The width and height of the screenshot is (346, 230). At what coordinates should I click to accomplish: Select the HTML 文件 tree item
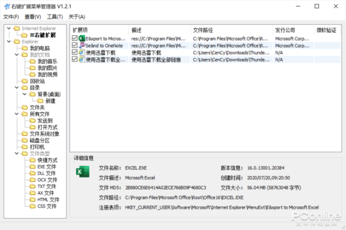pyautogui.click(x=49, y=200)
